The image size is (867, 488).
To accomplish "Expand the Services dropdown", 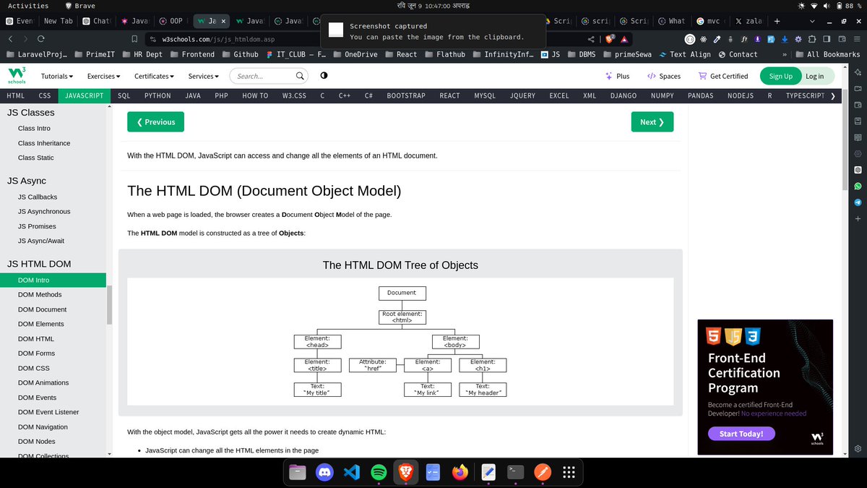I will 204,76.
